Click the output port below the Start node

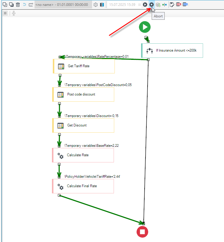[x=146, y=37]
